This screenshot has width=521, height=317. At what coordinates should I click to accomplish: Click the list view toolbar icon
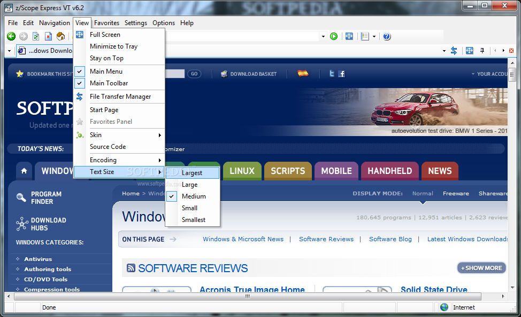tap(365, 36)
